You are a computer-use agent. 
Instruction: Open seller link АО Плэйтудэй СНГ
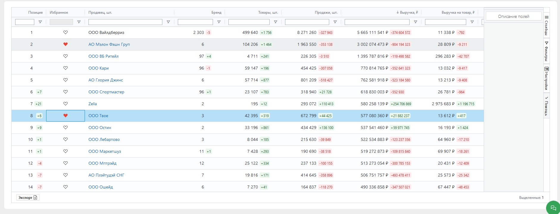pyautogui.click(x=106, y=175)
